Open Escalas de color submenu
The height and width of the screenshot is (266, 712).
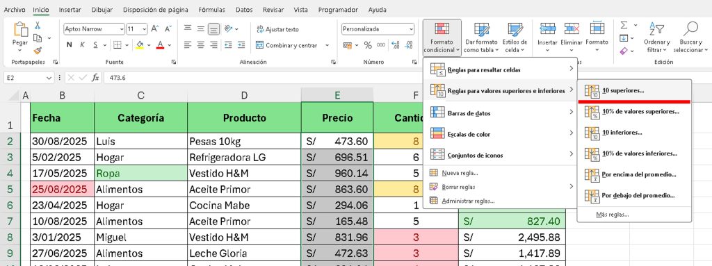tap(501, 134)
